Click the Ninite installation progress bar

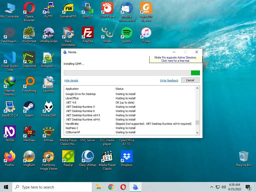coord(132,73)
